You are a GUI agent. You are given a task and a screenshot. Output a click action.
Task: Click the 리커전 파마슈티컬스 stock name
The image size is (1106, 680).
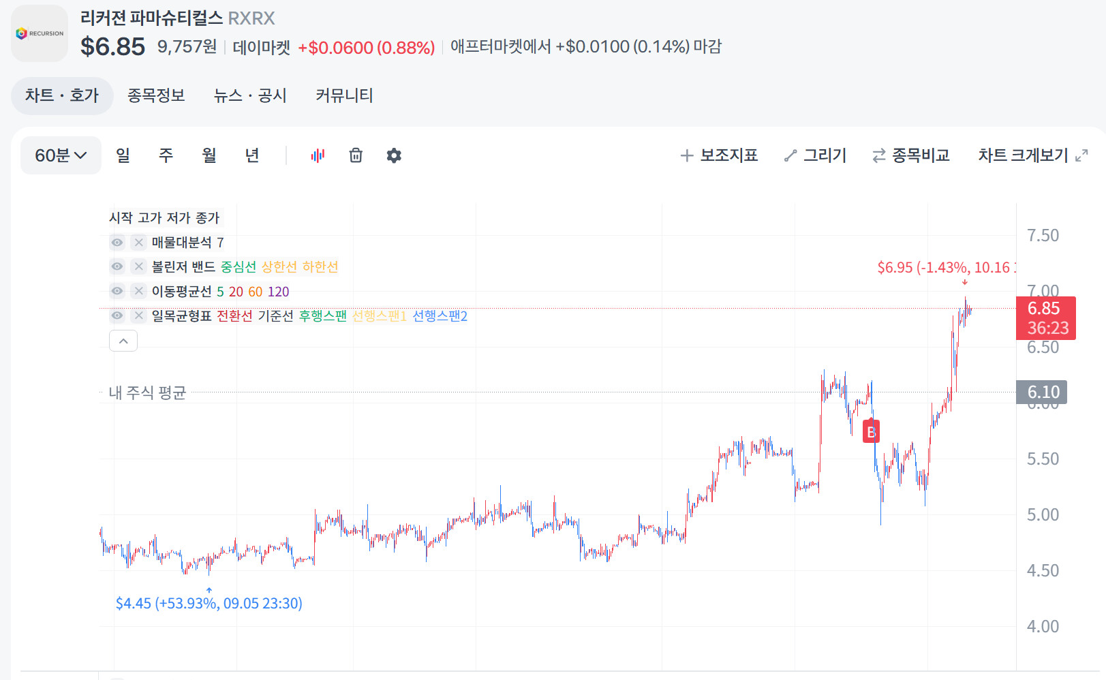151,18
